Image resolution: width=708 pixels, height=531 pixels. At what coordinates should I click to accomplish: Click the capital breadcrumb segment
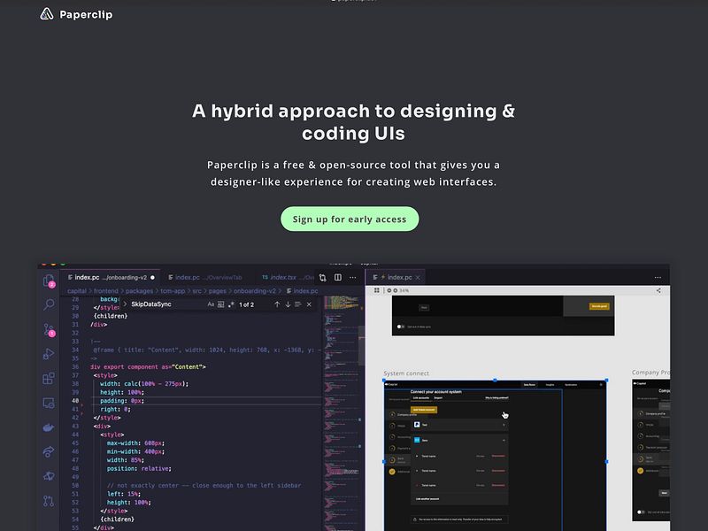(77, 291)
